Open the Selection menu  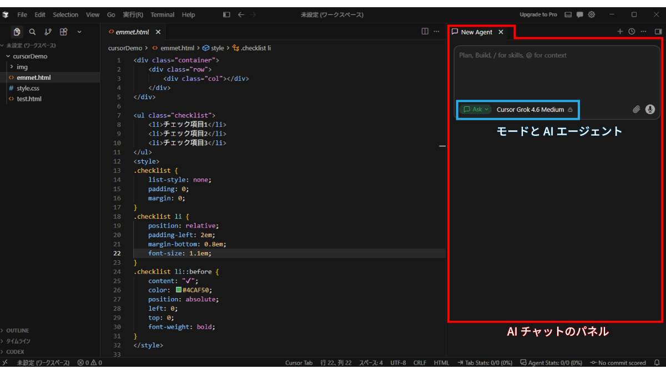tap(65, 14)
